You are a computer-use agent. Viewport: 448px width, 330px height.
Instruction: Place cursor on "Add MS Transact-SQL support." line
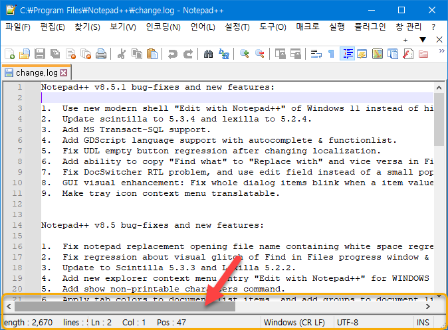tap(126, 129)
